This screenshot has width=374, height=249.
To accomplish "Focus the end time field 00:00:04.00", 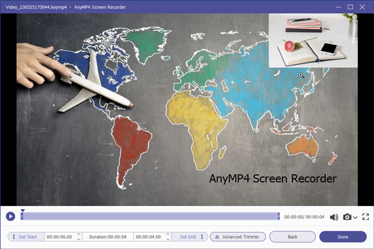I will (x=148, y=237).
